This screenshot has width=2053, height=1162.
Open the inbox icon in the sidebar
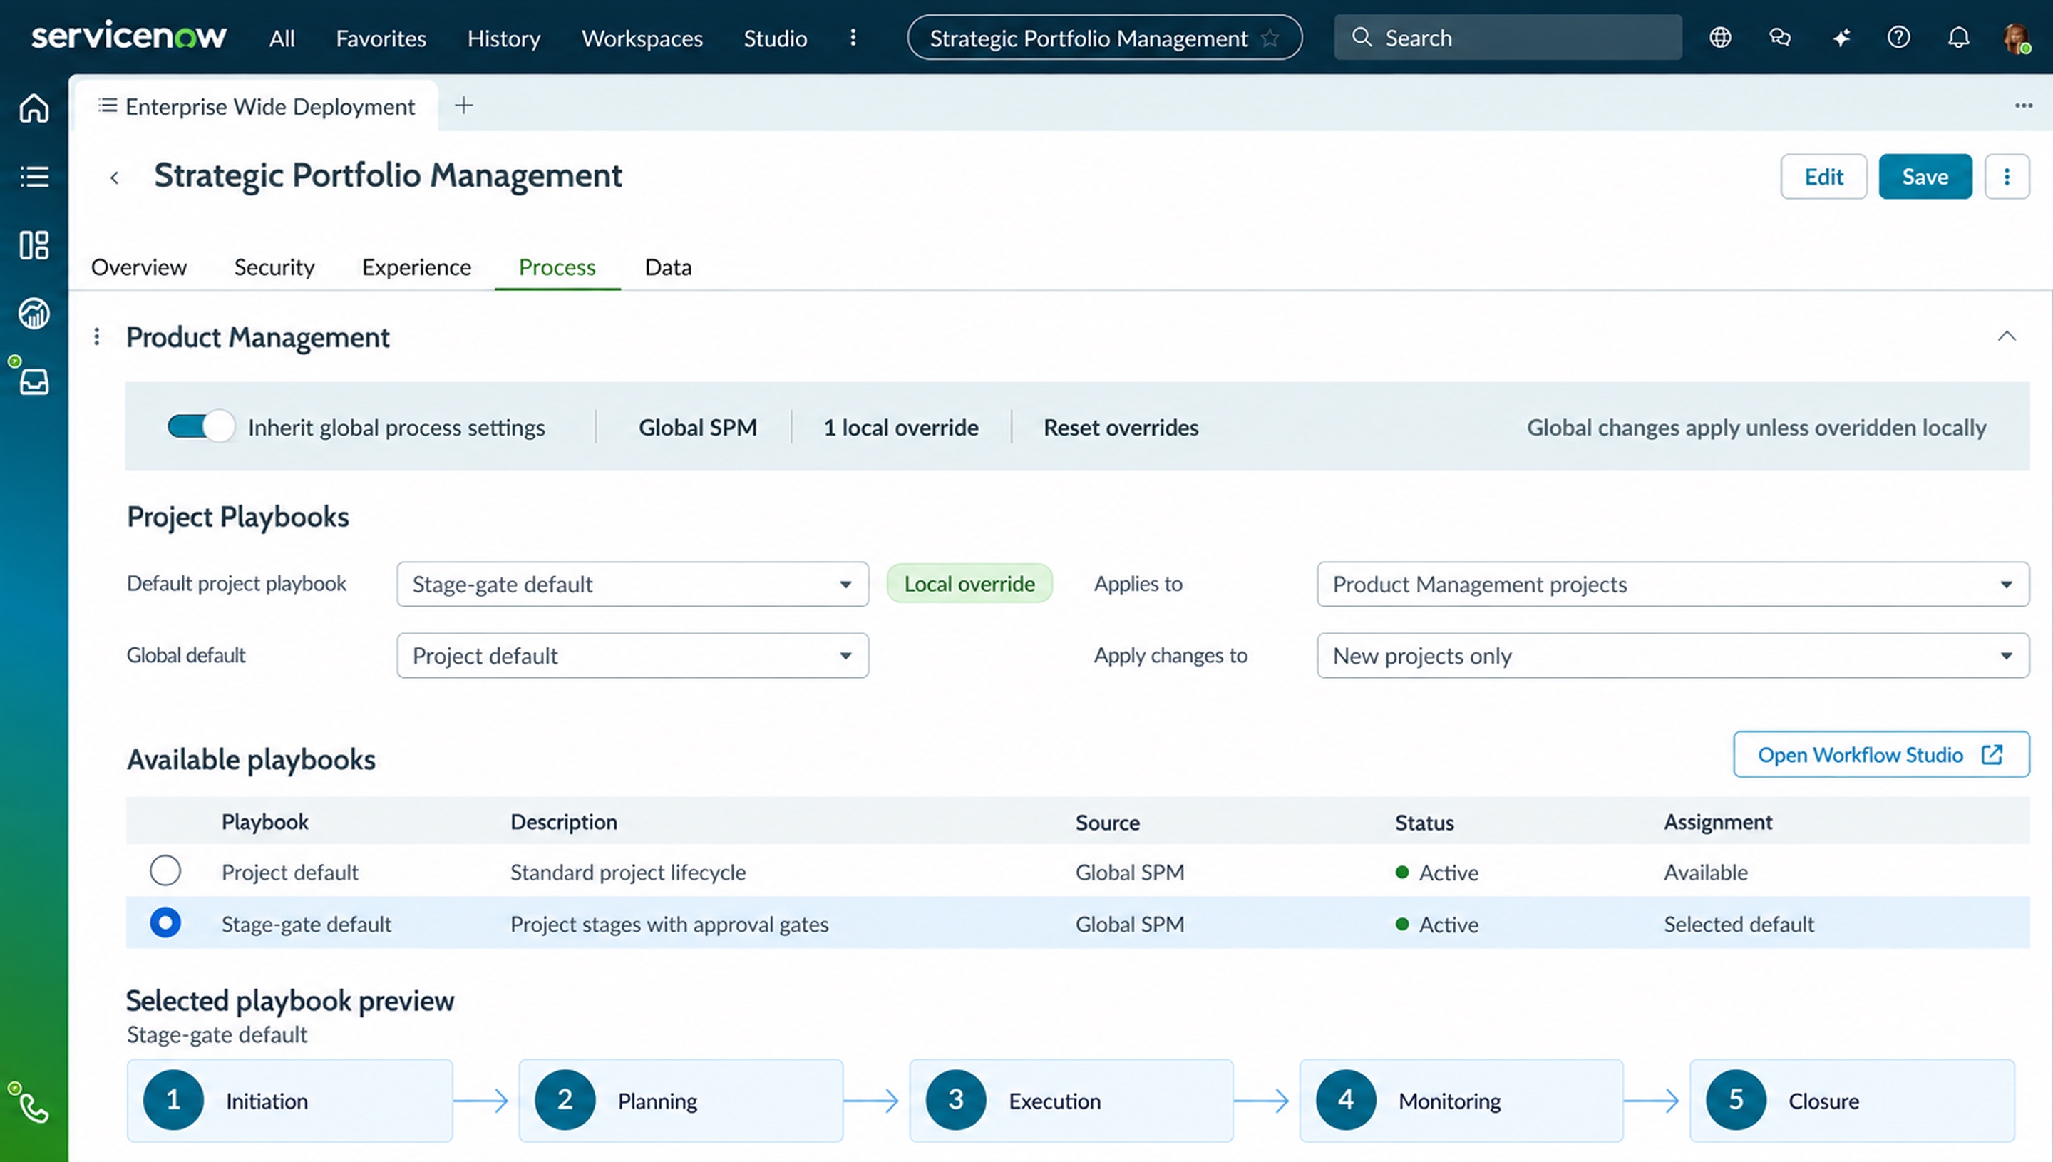[x=34, y=381]
